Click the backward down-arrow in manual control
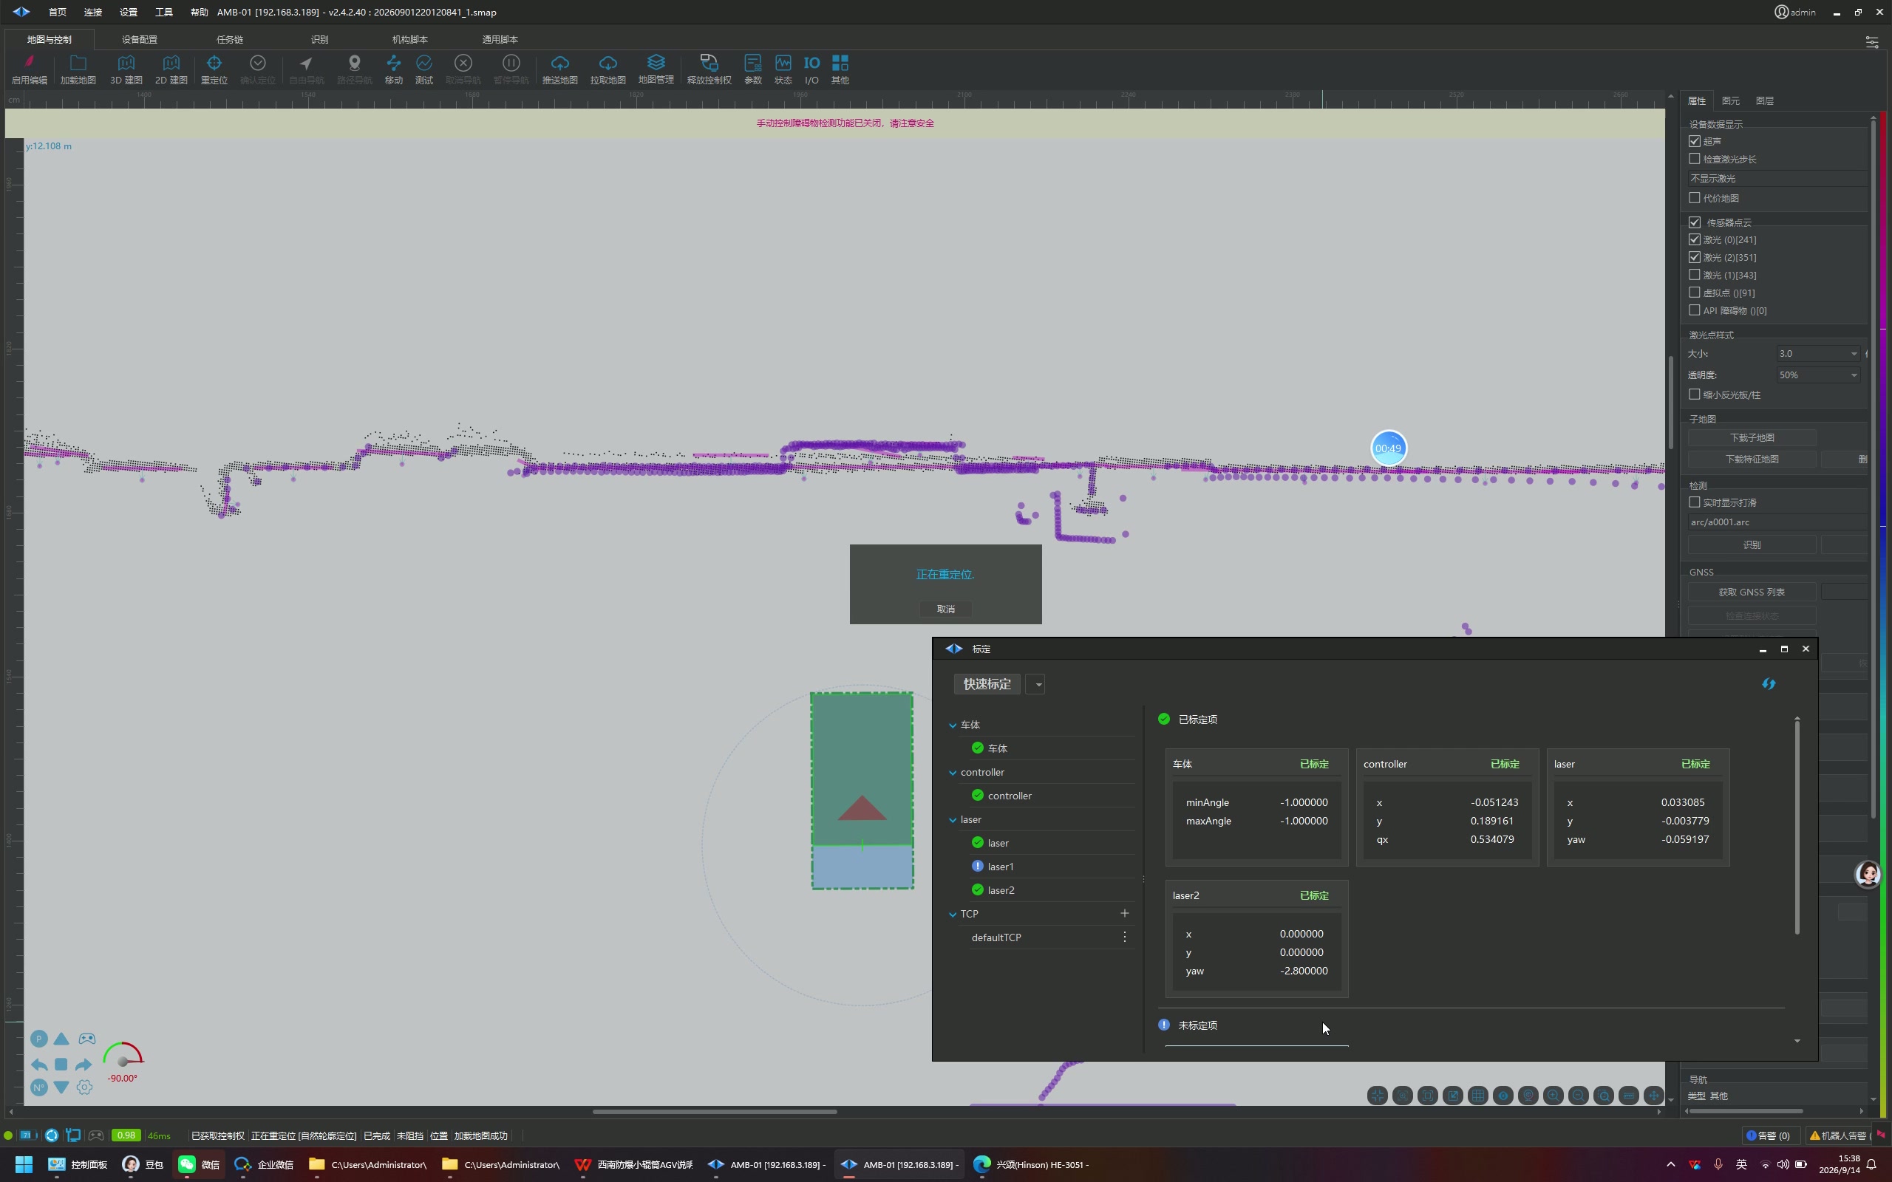Screen dimensions: 1892x1182 61,1087
